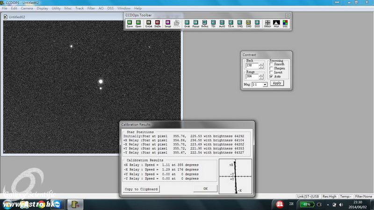
Task: Open the Camera menu
Action: pos(27,8)
